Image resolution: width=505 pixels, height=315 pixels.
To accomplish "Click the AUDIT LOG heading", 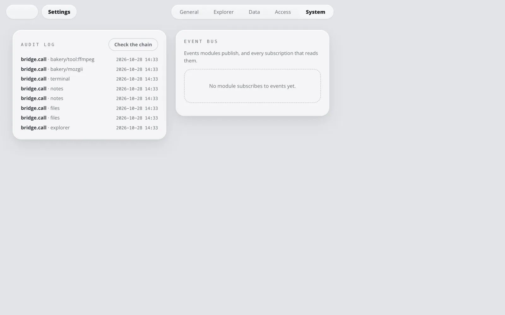I will [38, 44].
